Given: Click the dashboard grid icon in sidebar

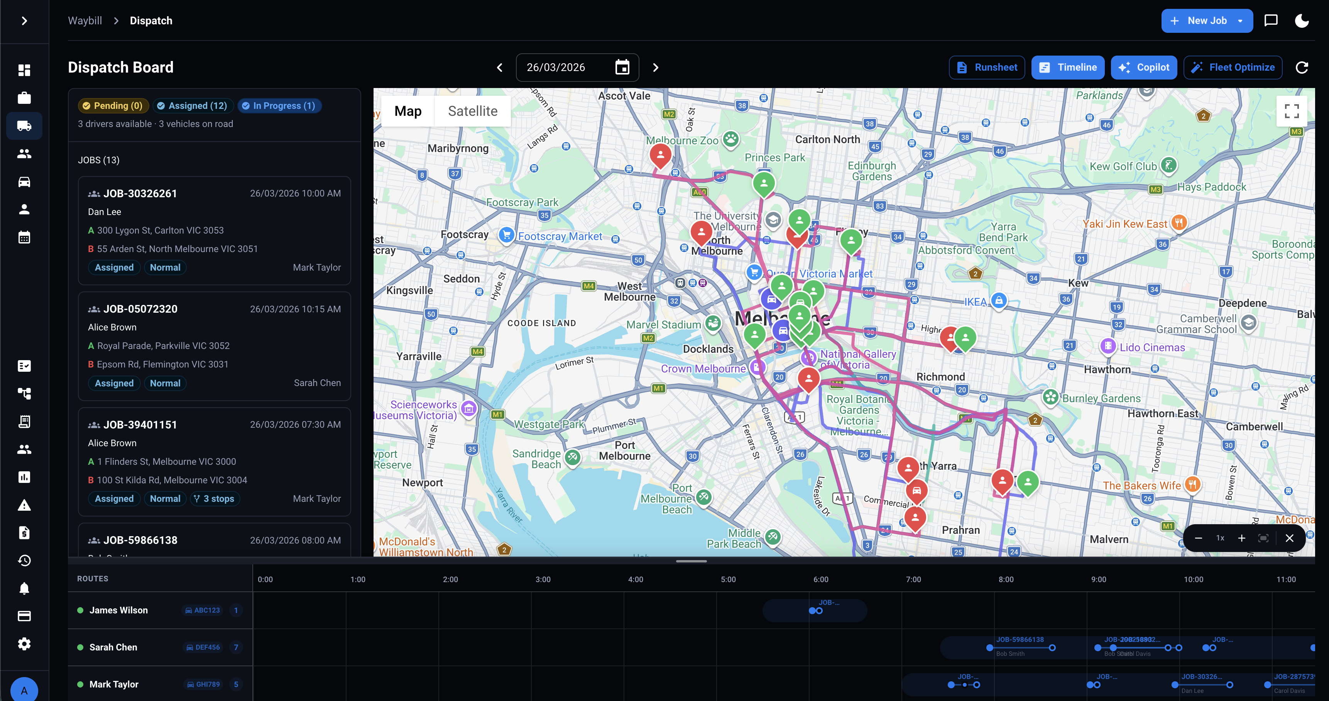Looking at the screenshot, I should click(24, 70).
